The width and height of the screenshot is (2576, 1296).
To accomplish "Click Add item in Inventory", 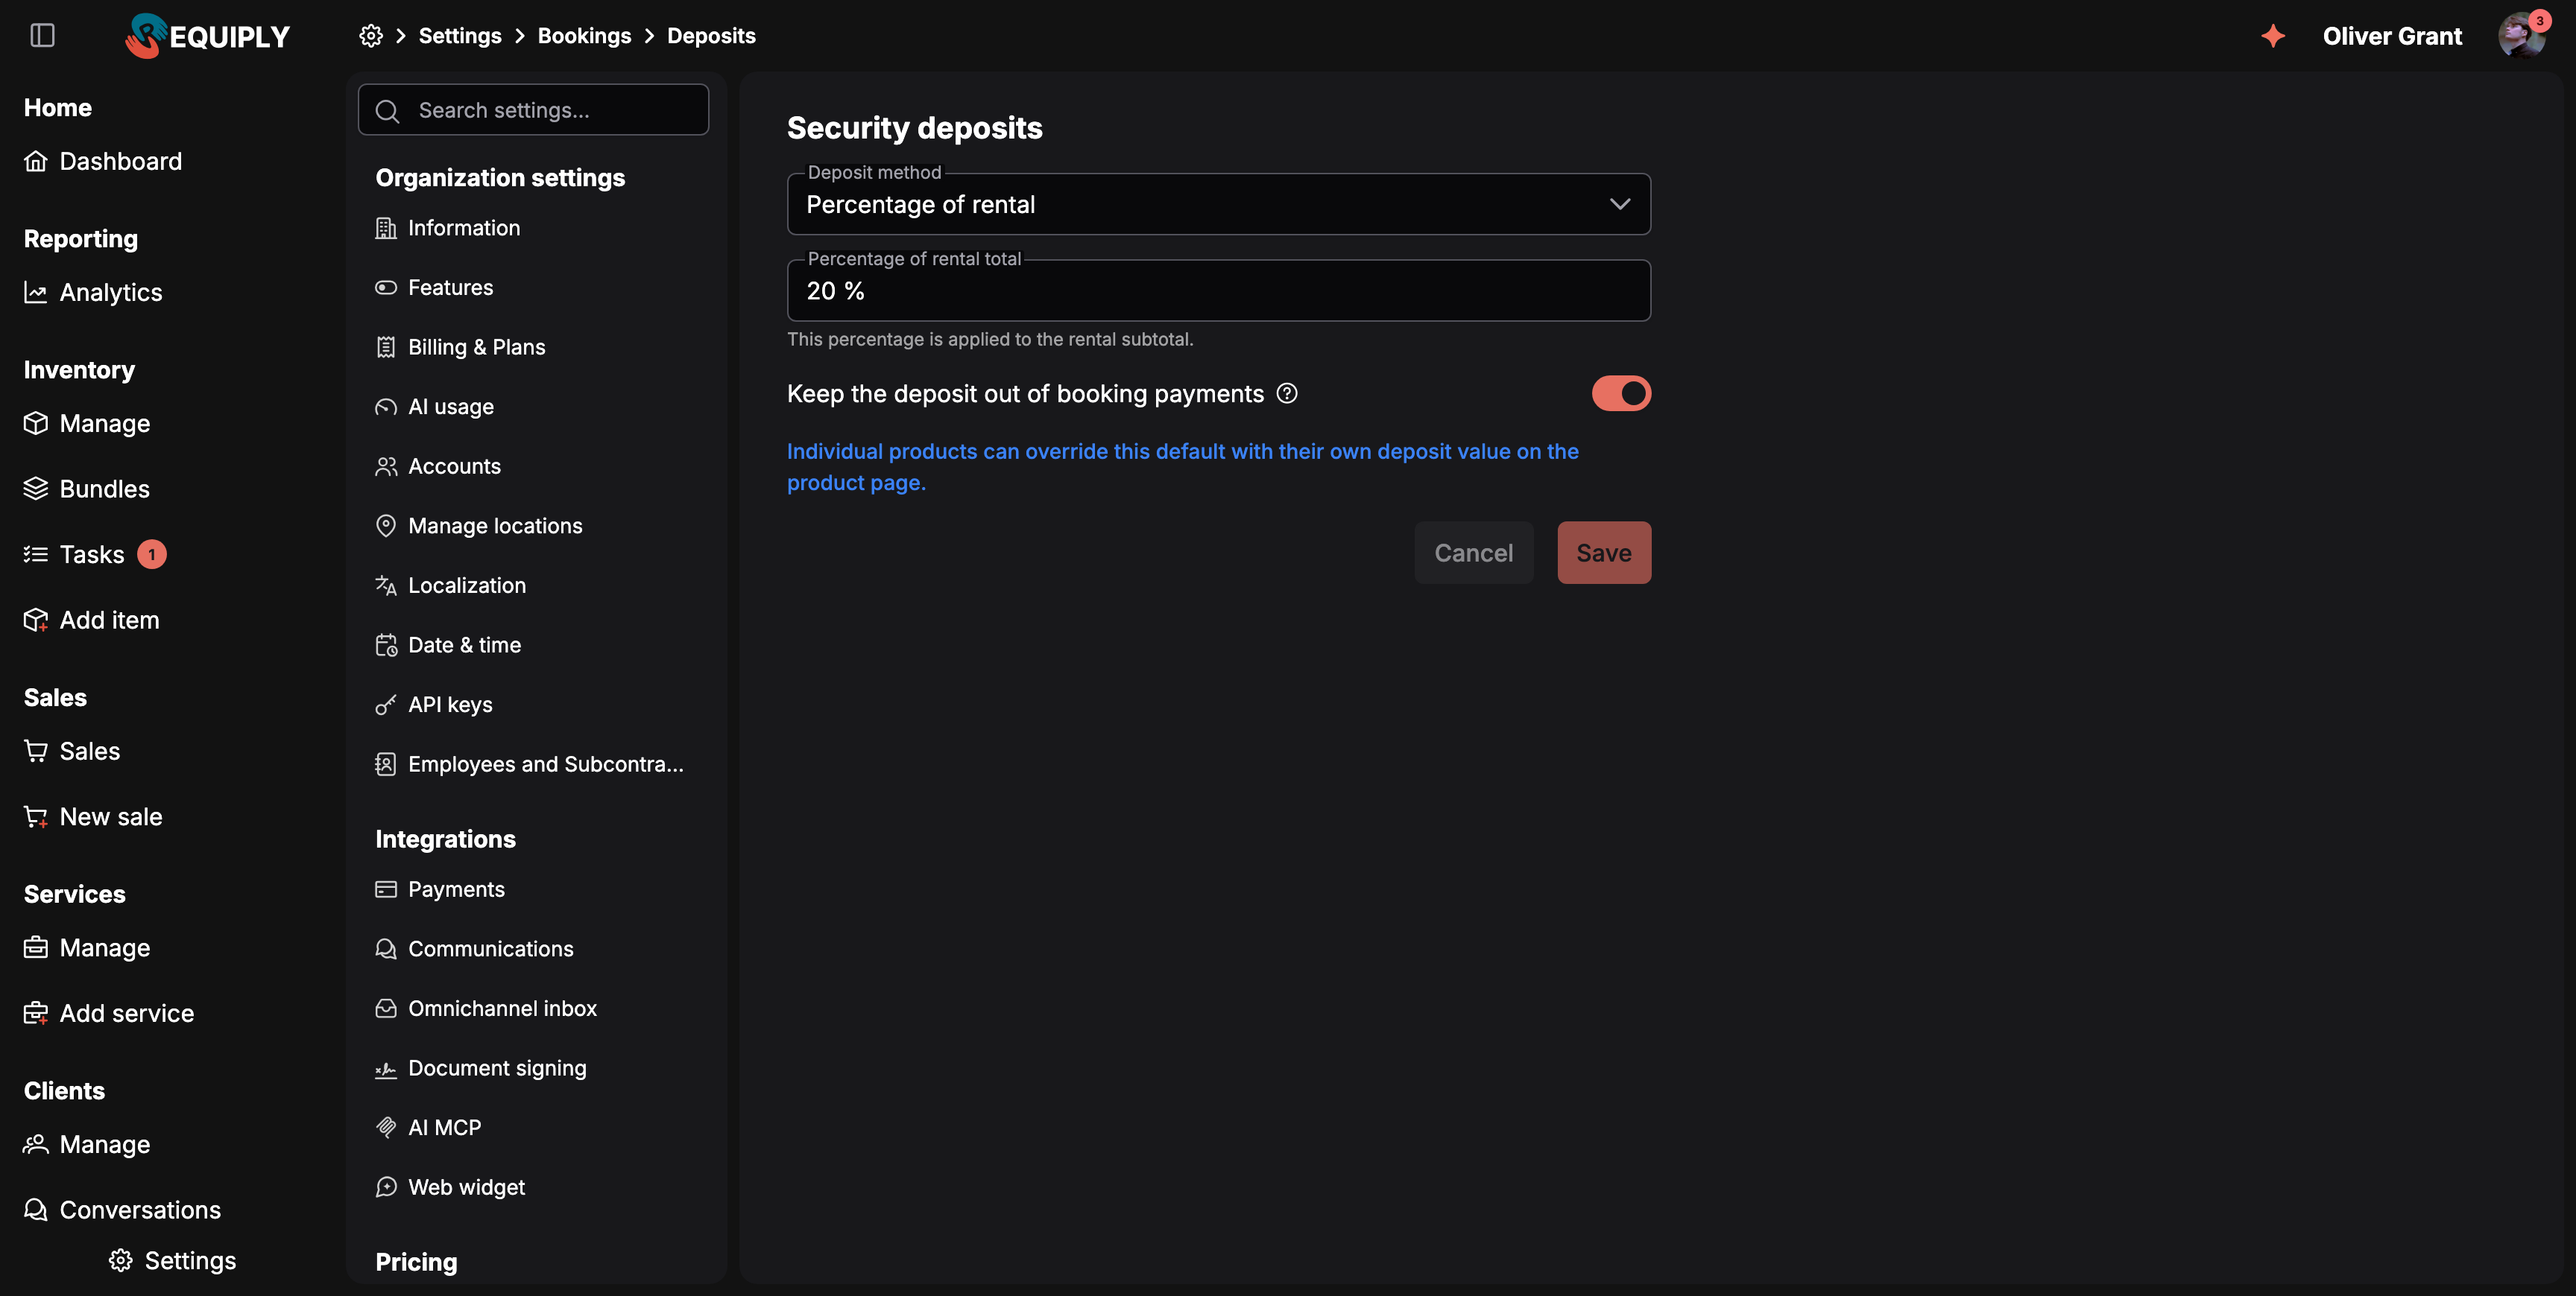I will pyautogui.click(x=91, y=620).
